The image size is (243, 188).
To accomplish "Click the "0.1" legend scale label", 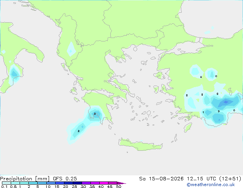I will coord(4,186).
